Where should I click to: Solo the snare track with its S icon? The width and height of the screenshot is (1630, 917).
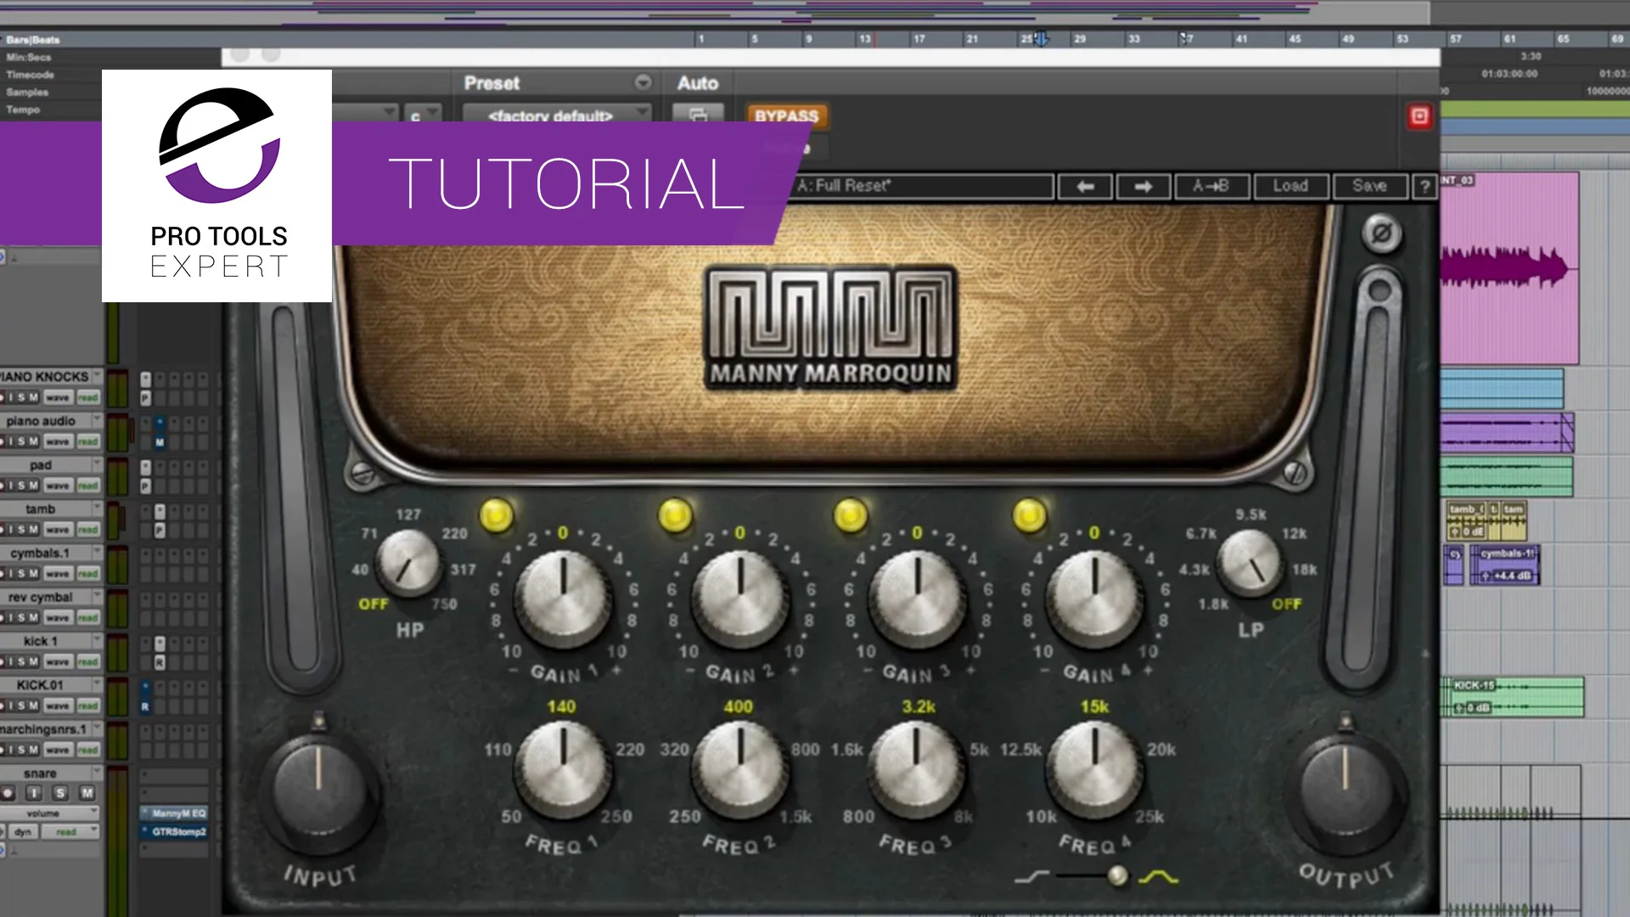click(60, 793)
